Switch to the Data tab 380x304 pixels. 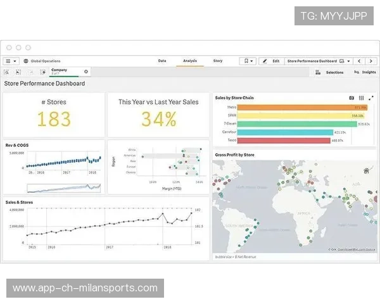[x=162, y=61]
